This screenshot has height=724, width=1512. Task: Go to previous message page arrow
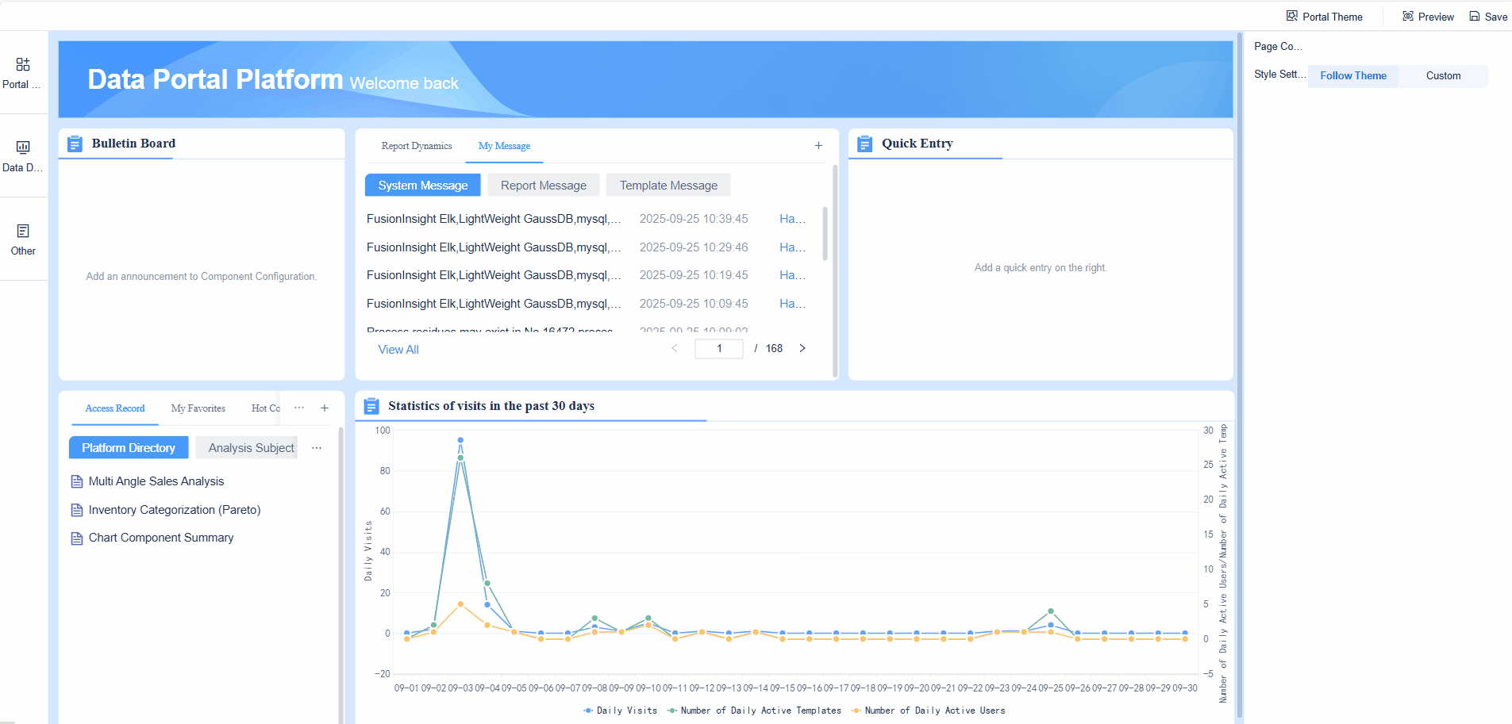click(x=675, y=348)
